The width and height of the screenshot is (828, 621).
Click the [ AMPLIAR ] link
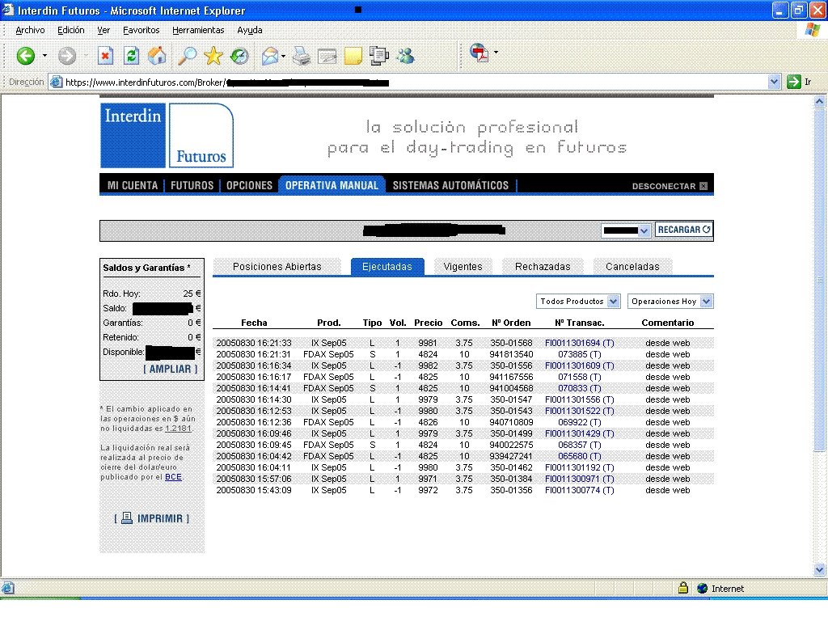point(170,369)
